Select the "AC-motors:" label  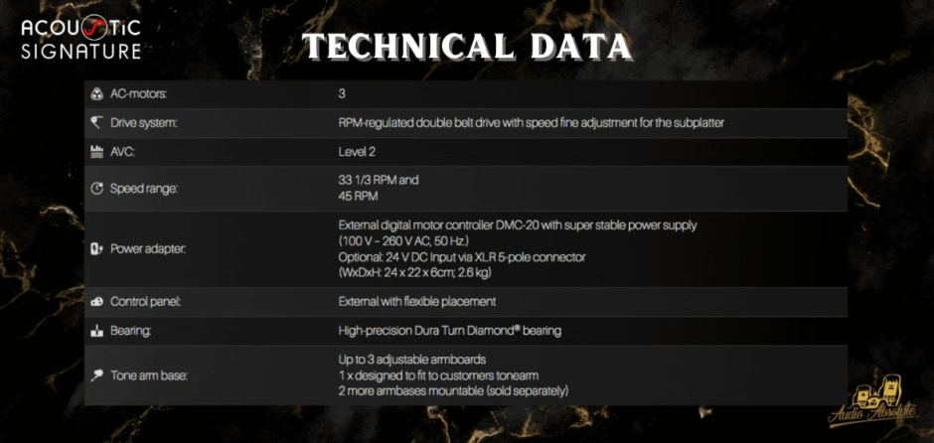[138, 94]
